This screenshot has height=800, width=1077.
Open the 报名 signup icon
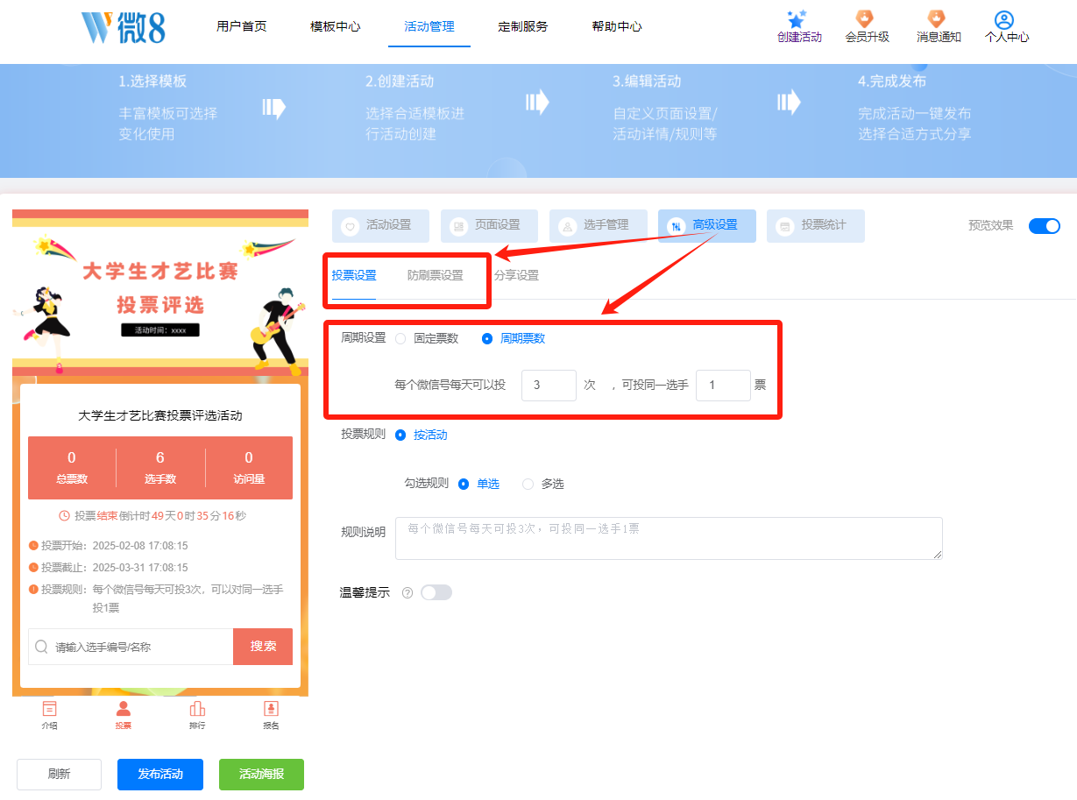(271, 710)
